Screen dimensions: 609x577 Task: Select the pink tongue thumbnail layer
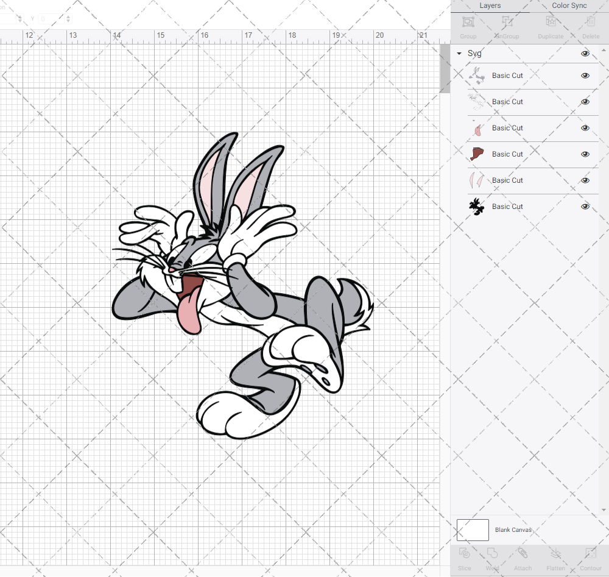coord(477,128)
